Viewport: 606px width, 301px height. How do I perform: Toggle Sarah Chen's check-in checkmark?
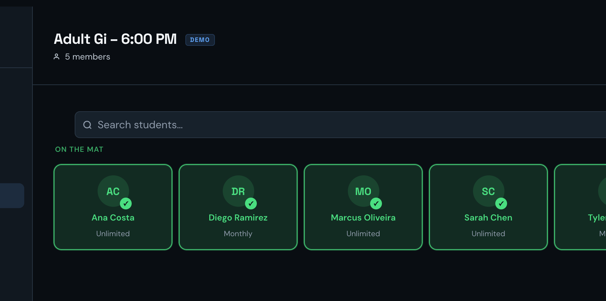tap(501, 204)
